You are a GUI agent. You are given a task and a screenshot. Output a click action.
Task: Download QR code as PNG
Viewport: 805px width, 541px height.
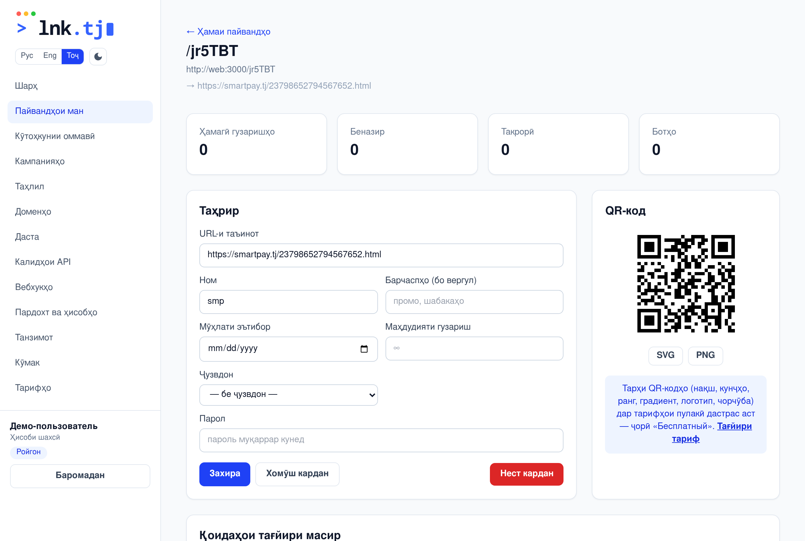click(705, 355)
